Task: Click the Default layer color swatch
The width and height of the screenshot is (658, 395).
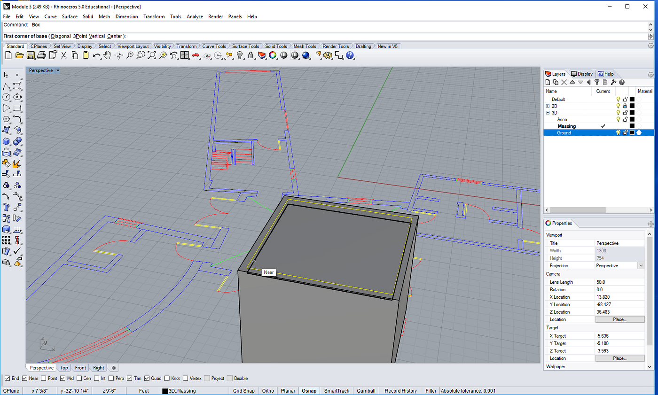Action: coord(632,100)
